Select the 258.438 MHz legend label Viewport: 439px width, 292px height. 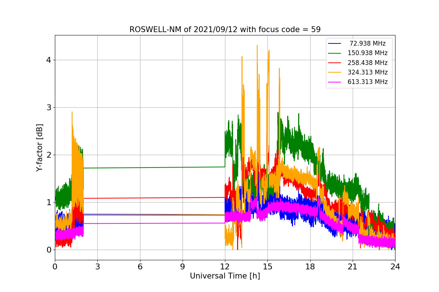point(368,63)
